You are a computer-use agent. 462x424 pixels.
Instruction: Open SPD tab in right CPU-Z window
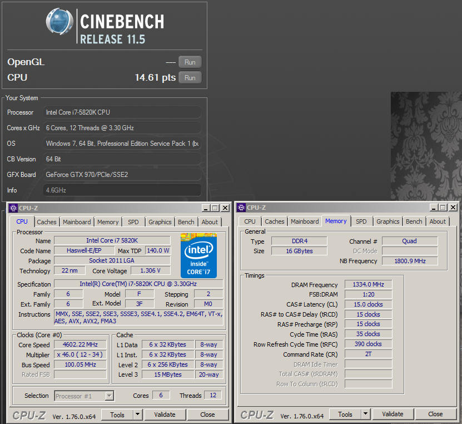click(361, 221)
